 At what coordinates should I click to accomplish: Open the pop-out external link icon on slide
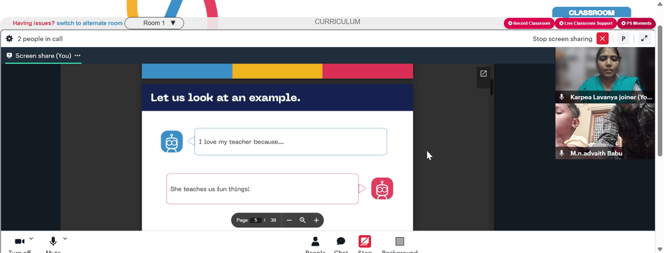click(483, 74)
